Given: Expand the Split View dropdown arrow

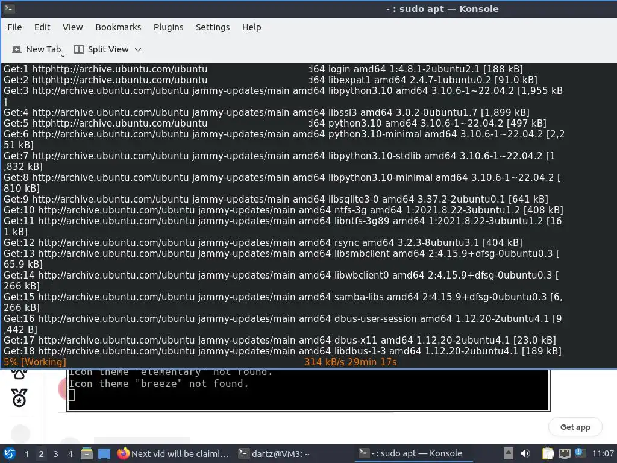Looking at the screenshot, I should (138, 50).
